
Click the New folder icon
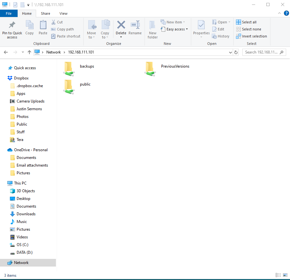click(x=153, y=25)
